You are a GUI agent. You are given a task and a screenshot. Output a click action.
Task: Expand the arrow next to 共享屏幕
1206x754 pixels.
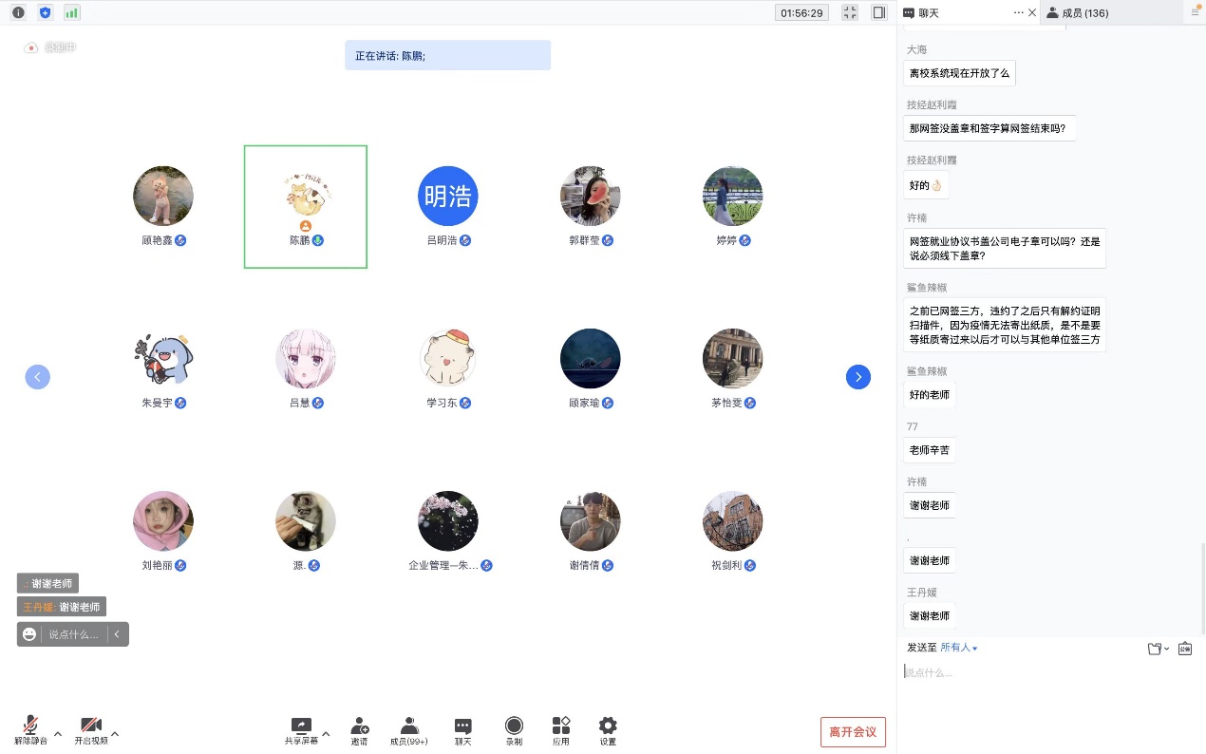[x=326, y=734]
